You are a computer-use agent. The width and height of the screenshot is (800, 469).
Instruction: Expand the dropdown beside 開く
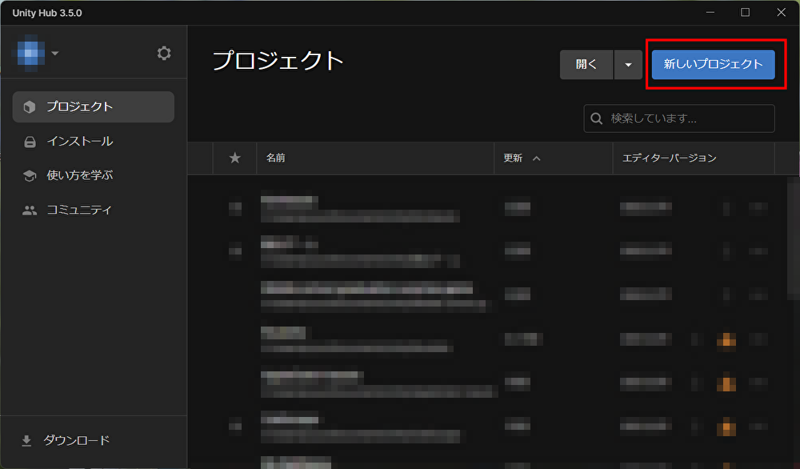click(628, 64)
